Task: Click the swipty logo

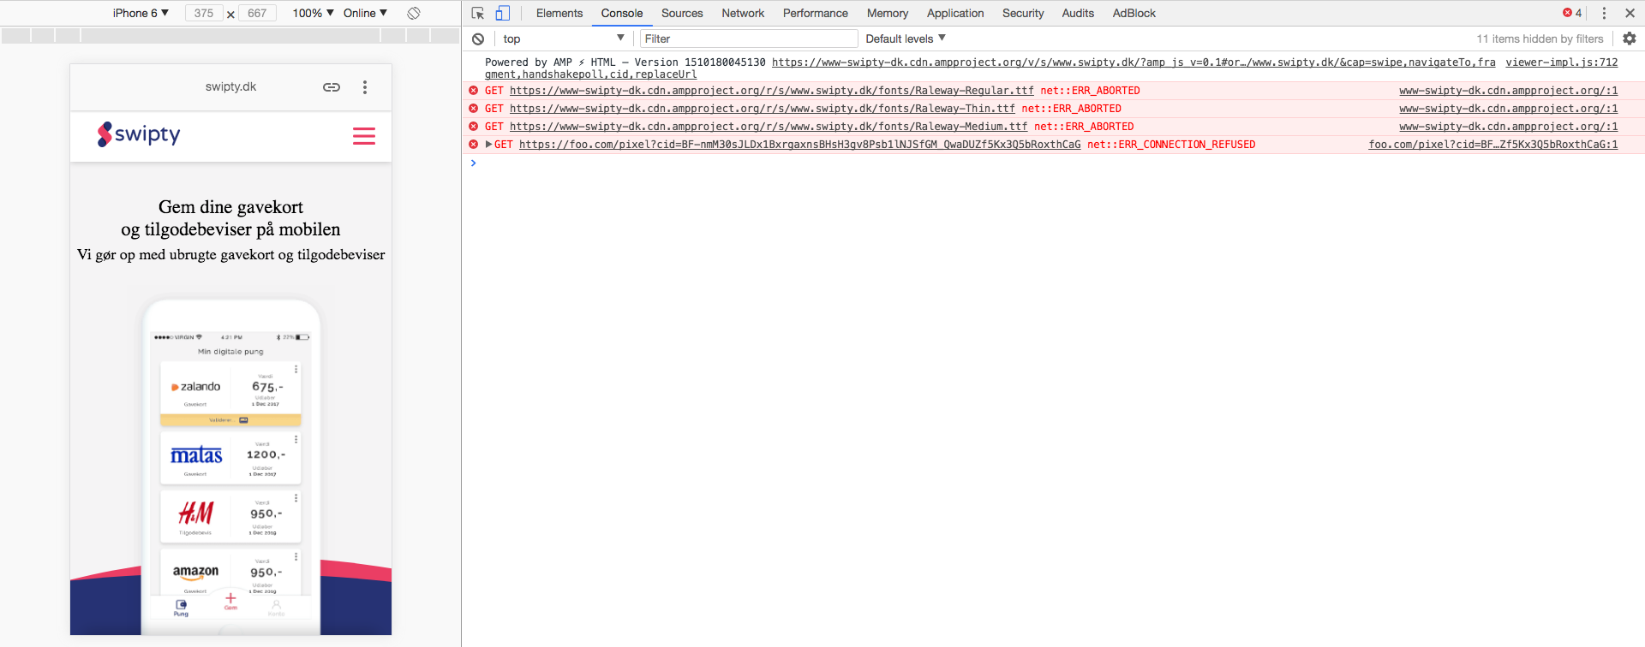Action: (x=139, y=134)
